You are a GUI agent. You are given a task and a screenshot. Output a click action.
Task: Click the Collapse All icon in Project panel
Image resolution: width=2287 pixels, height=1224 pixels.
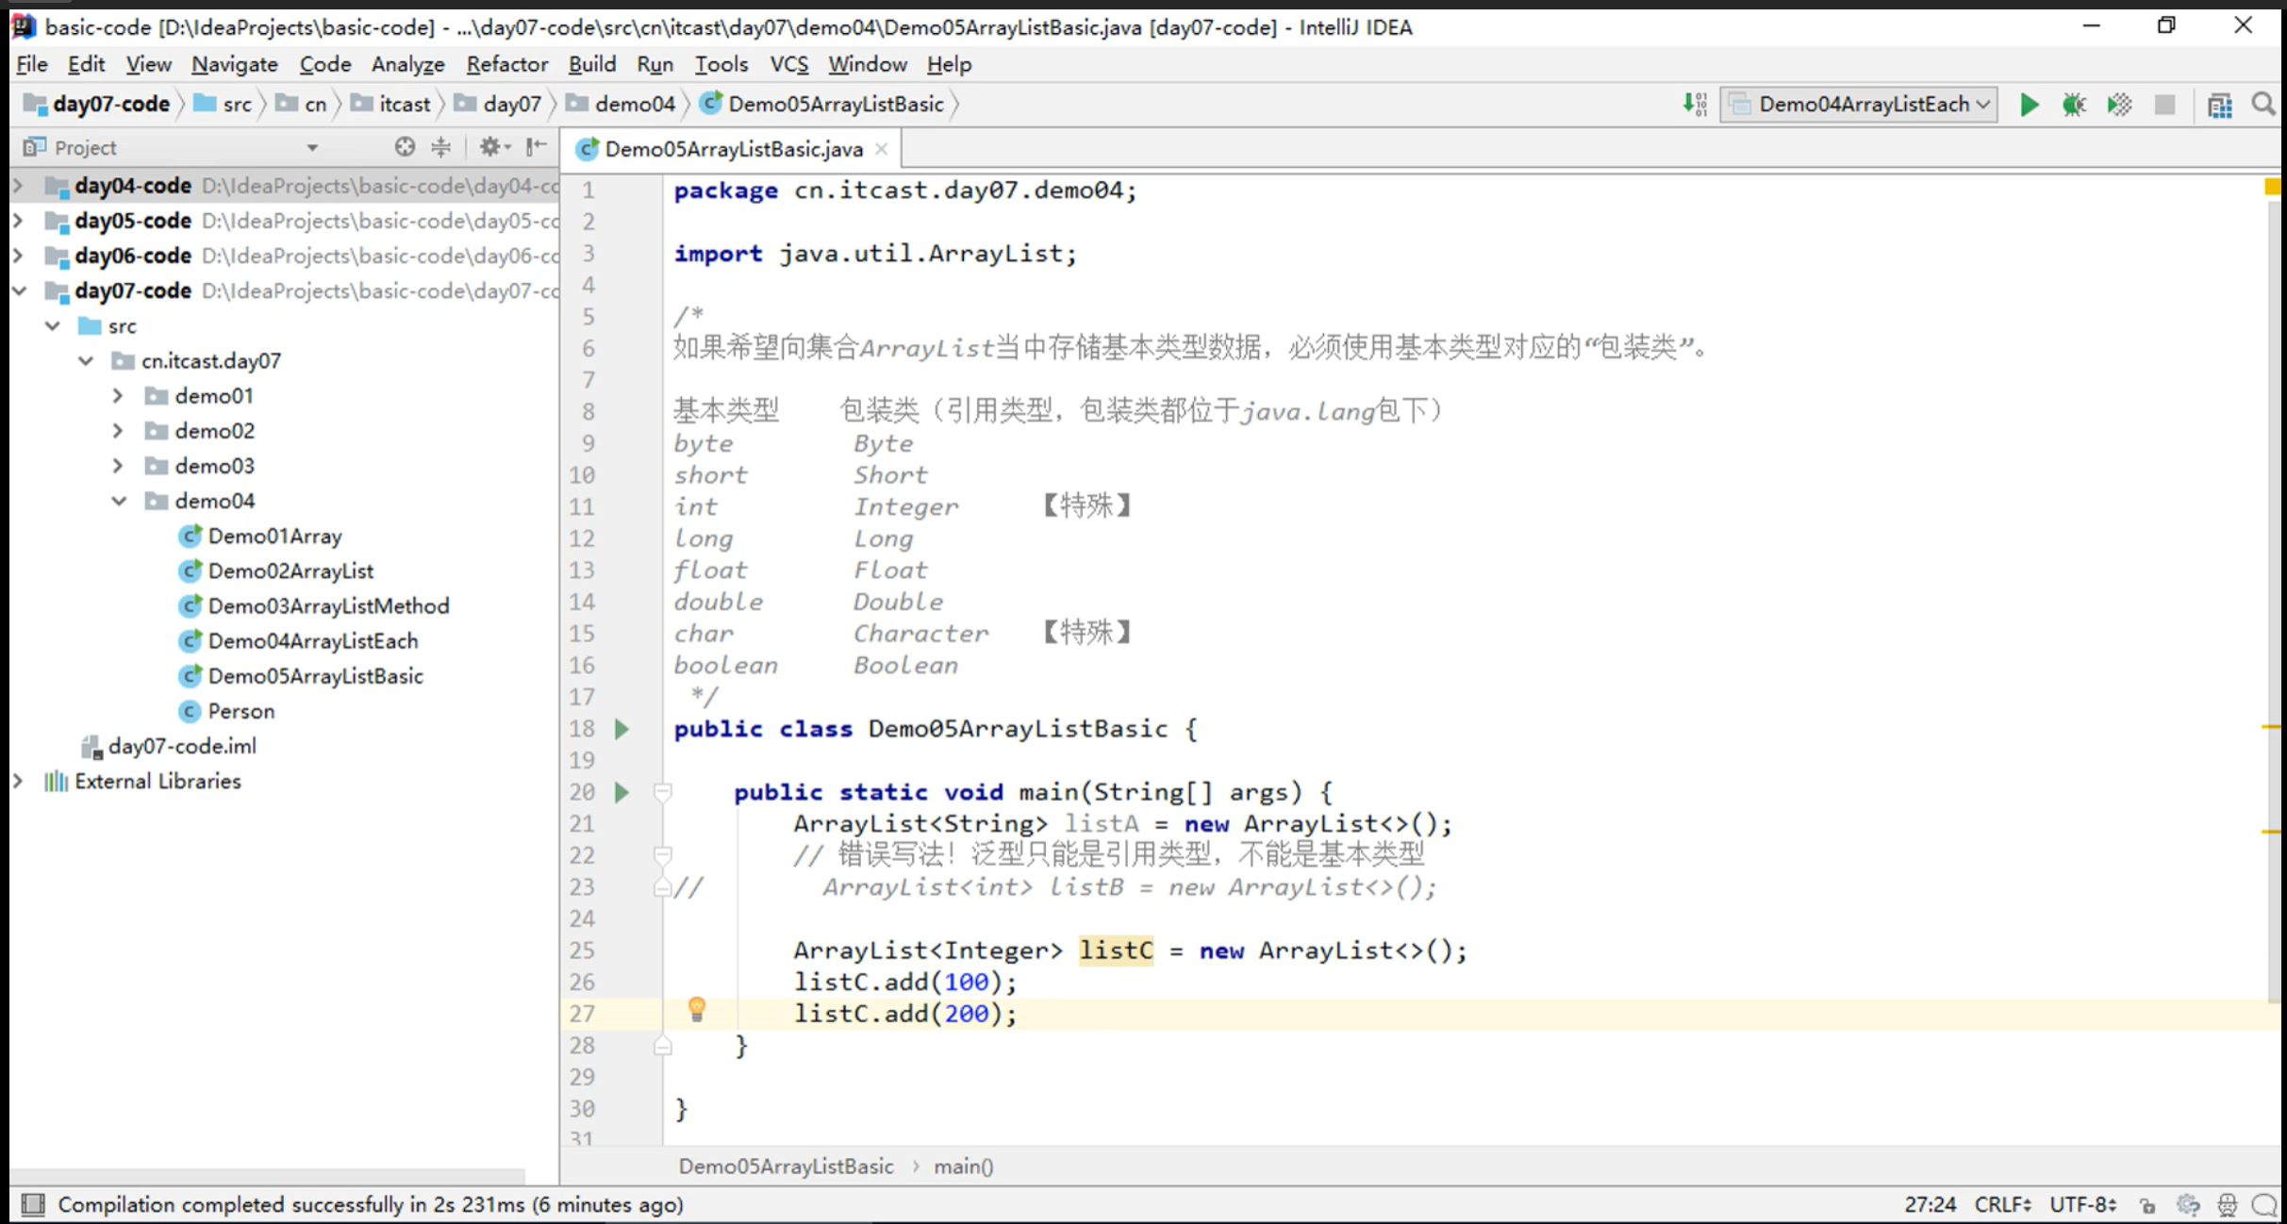(440, 147)
